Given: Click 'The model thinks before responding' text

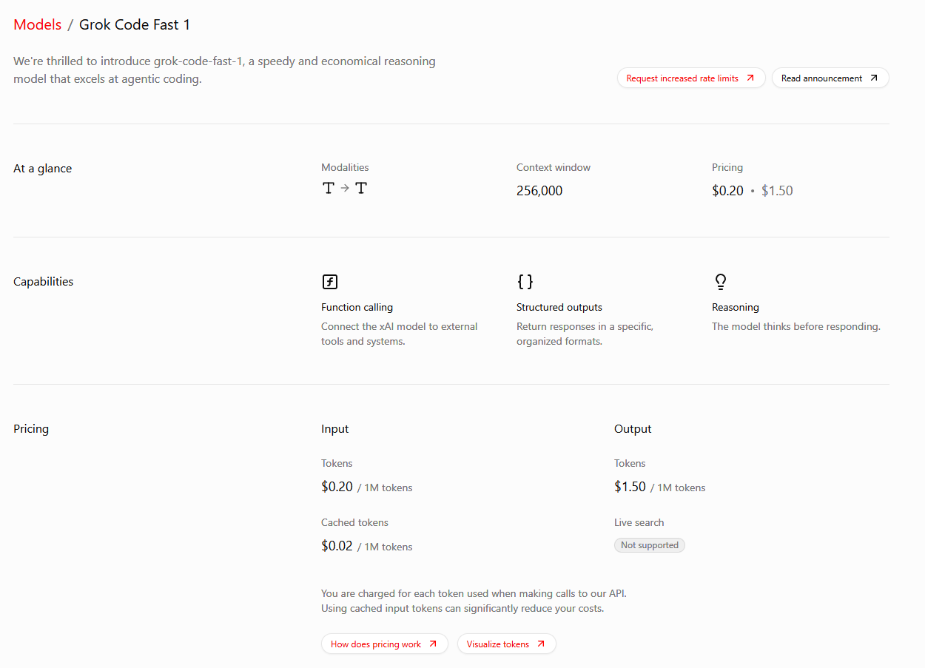Looking at the screenshot, I should pos(796,326).
